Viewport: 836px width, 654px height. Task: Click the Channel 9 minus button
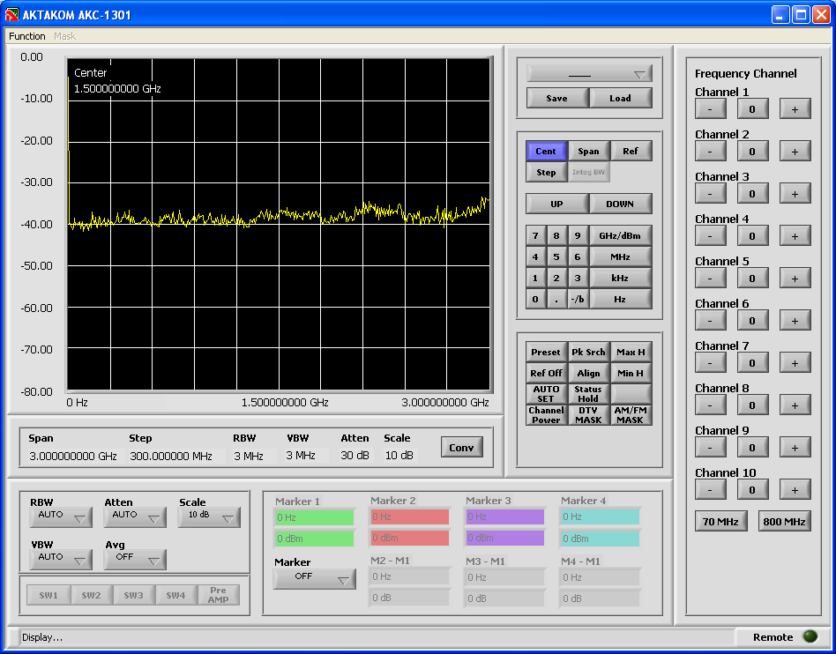[710, 447]
